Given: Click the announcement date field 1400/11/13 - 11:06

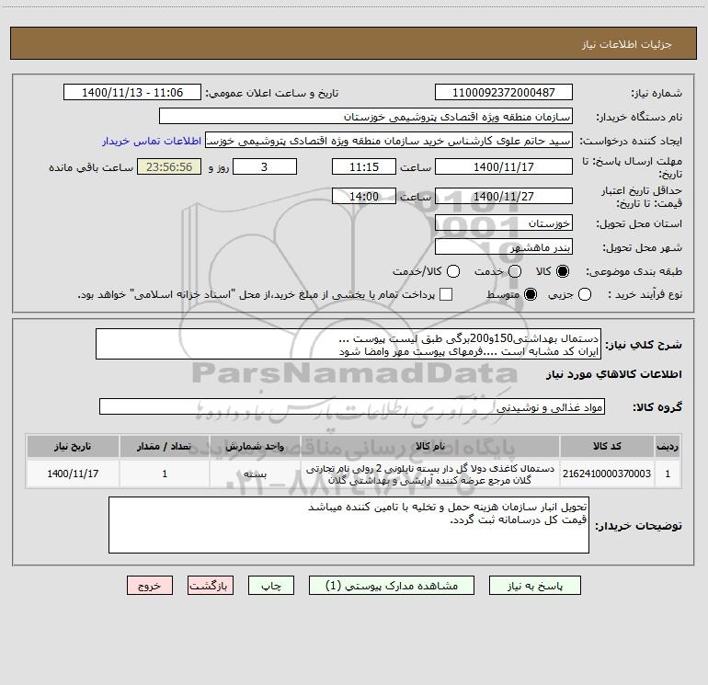Looking at the screenshot, I should pyautogui.click(x=132, y=93).
